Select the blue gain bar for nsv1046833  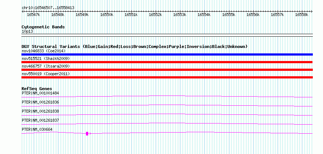(x=167, y=54)
